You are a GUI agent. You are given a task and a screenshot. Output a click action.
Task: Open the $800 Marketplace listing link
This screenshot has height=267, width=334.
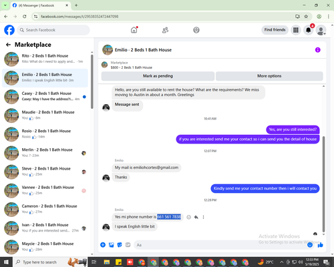coord(132,67)
